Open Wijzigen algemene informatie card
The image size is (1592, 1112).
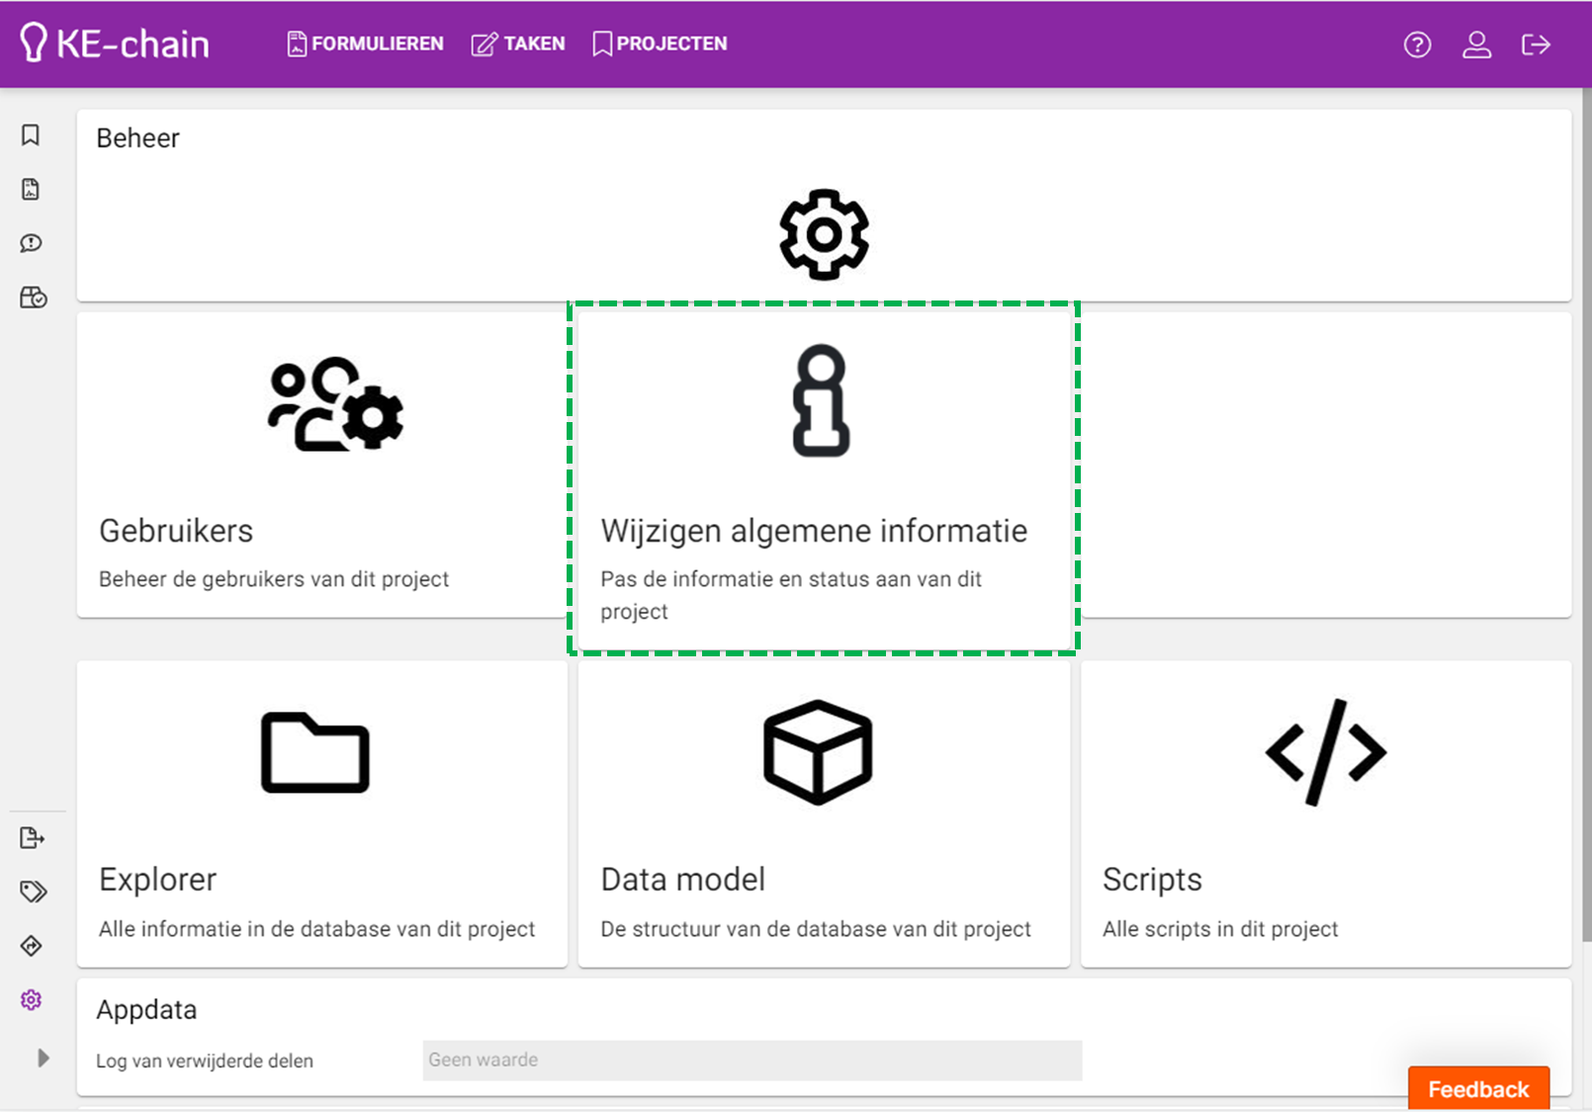pyautogui.click(x=823, y=477)
